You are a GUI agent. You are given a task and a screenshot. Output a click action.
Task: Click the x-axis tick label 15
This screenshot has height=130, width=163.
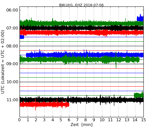point(143,120)
